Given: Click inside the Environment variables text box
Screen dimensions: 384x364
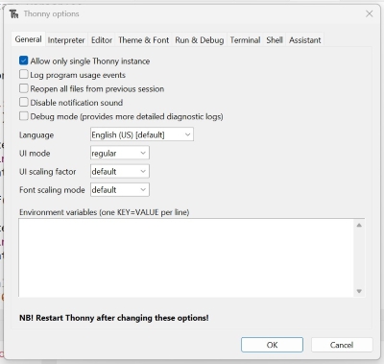Looking at the screenshot, I should coord(186,257).
